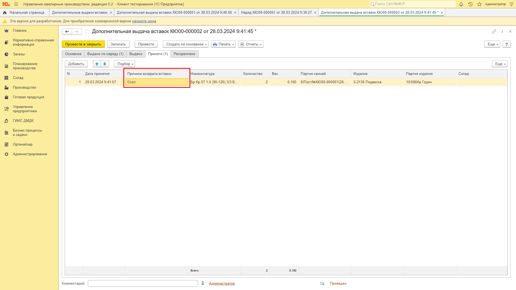Expand the Создать на основании dropdown
This screenshot has width=516, height=290.
185,44
